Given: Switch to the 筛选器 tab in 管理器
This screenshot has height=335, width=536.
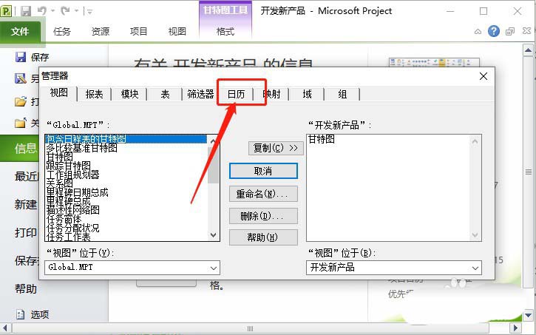Looking at the screenshot, I should point(200,94).
